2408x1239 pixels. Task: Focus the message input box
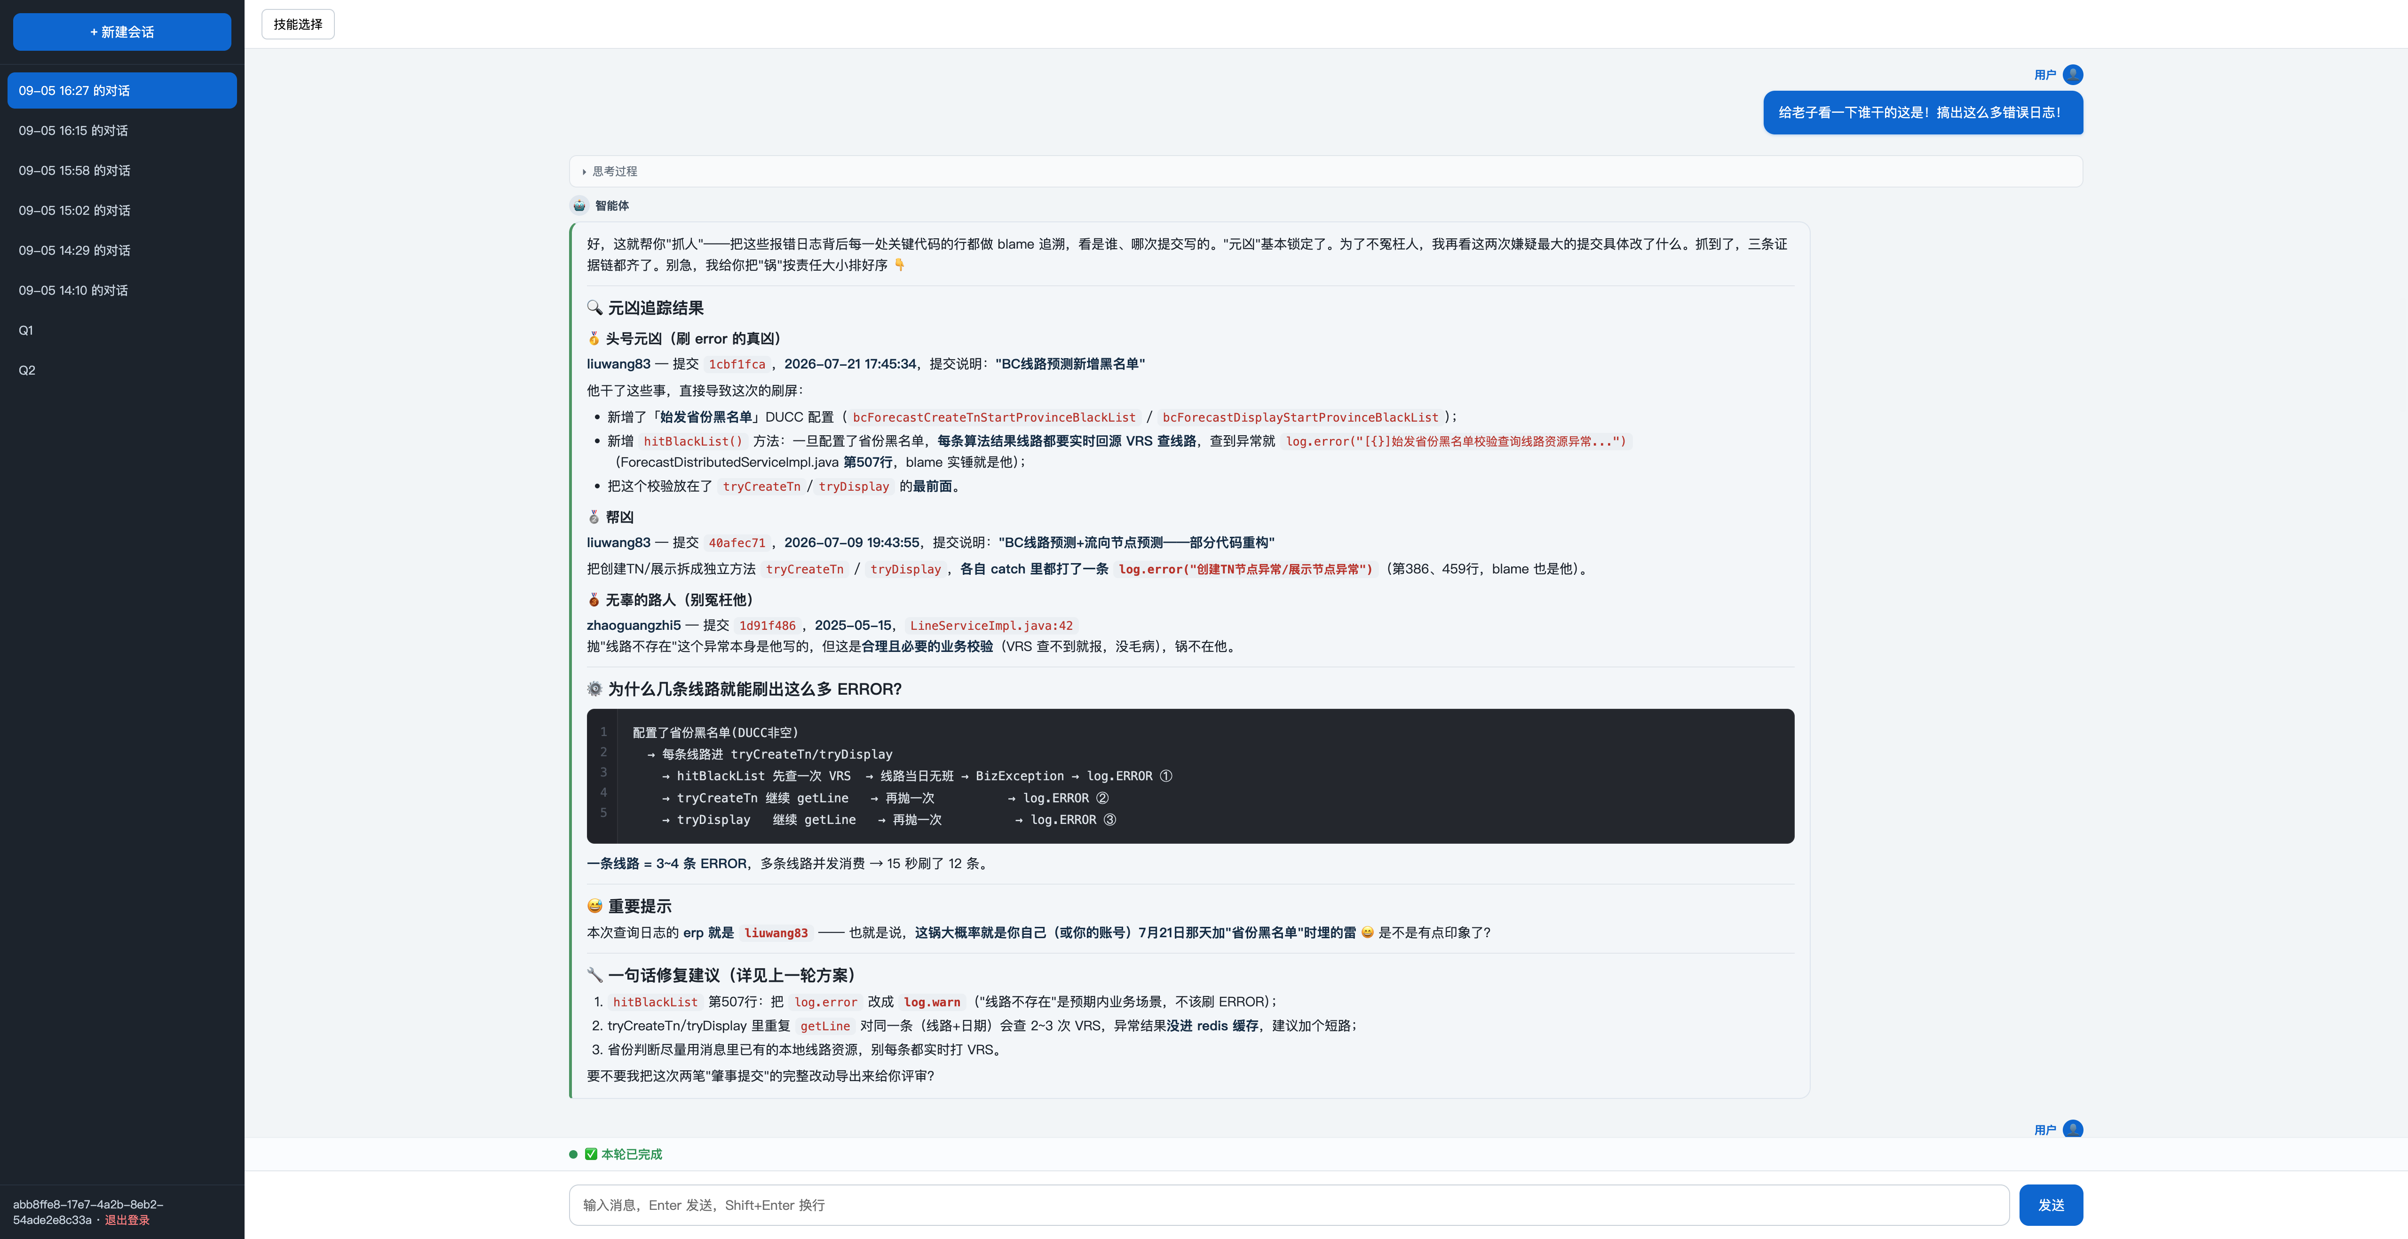click(x=1288, y=1204)
